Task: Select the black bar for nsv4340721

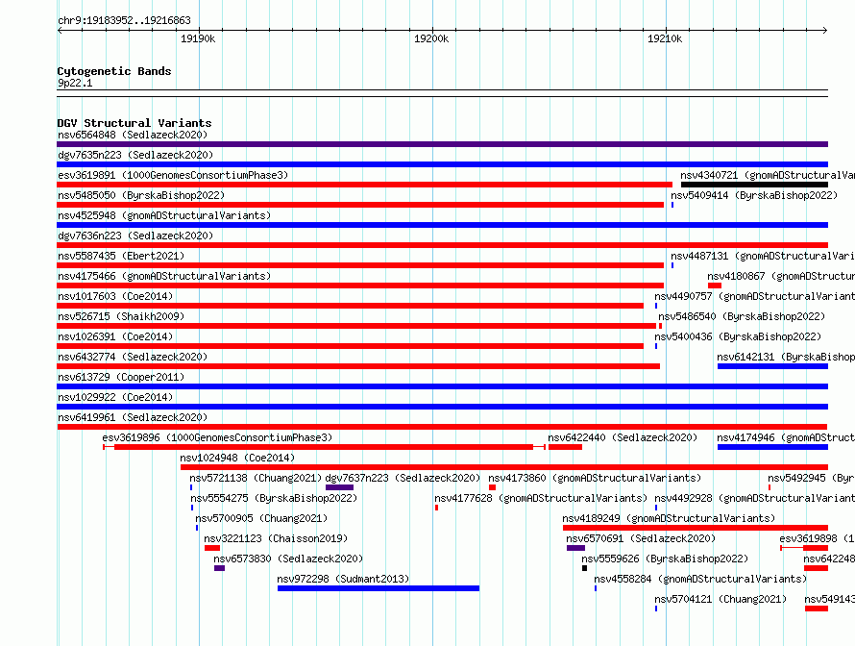Action: coord(754,185)
